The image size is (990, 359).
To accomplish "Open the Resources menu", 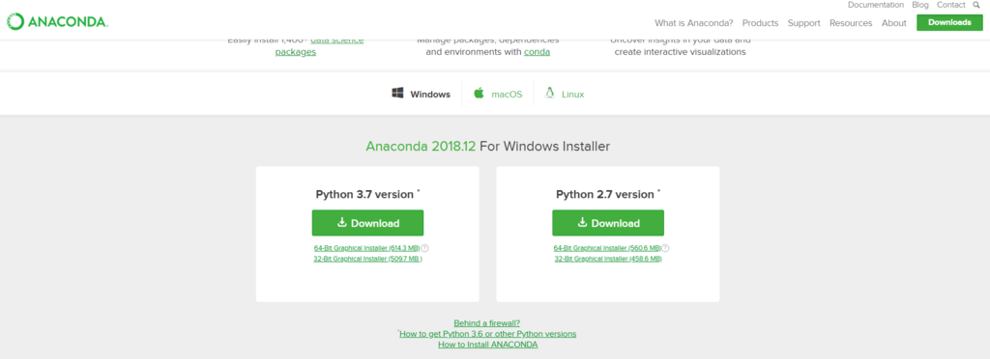I will [851, 22].
